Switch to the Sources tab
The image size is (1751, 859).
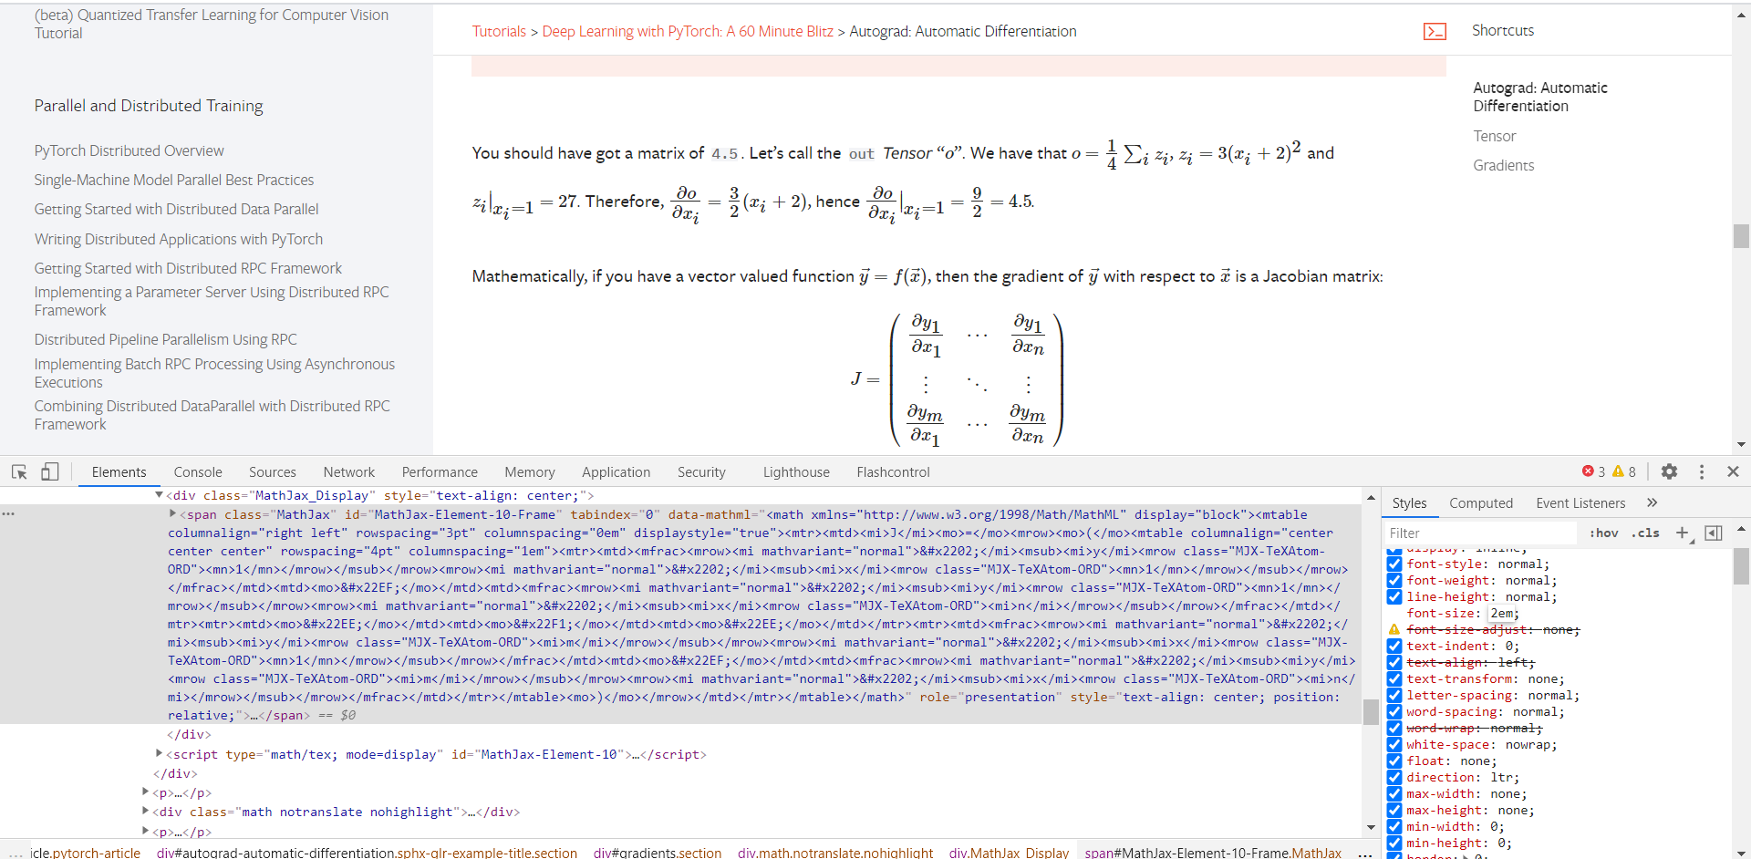(273, 471)
